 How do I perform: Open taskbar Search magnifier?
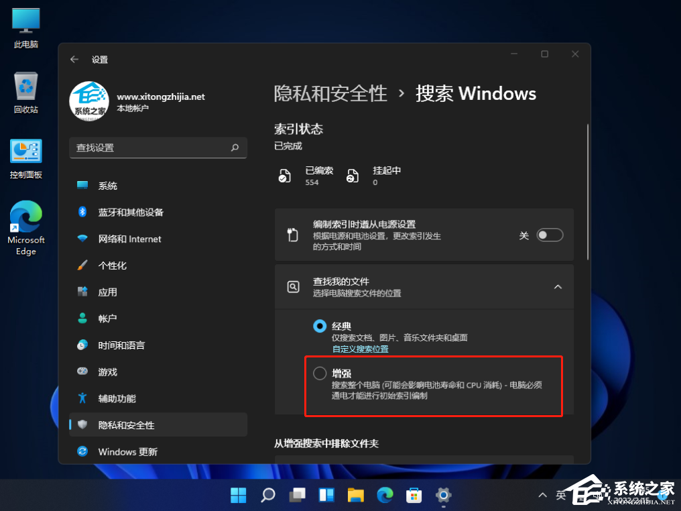(267, 495)
